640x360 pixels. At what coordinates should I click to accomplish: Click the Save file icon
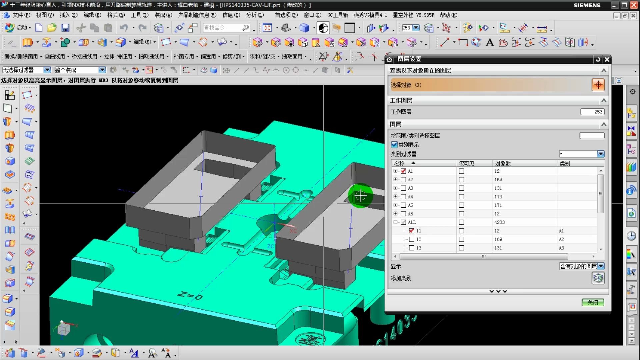(65, 28)
